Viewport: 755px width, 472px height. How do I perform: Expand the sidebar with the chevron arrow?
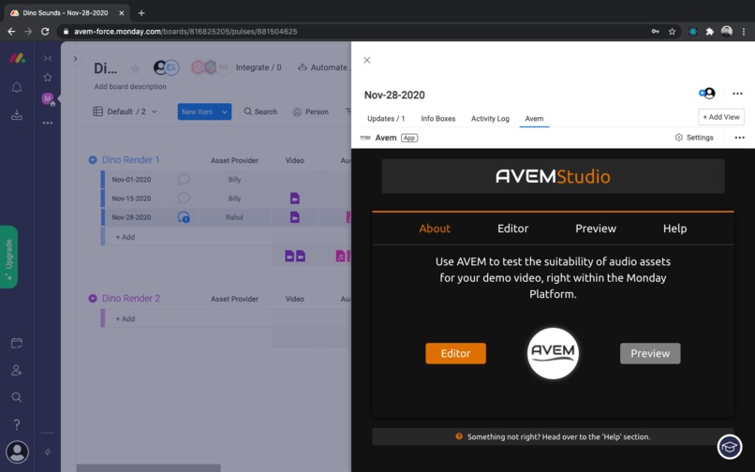click(x=75, y=59)
